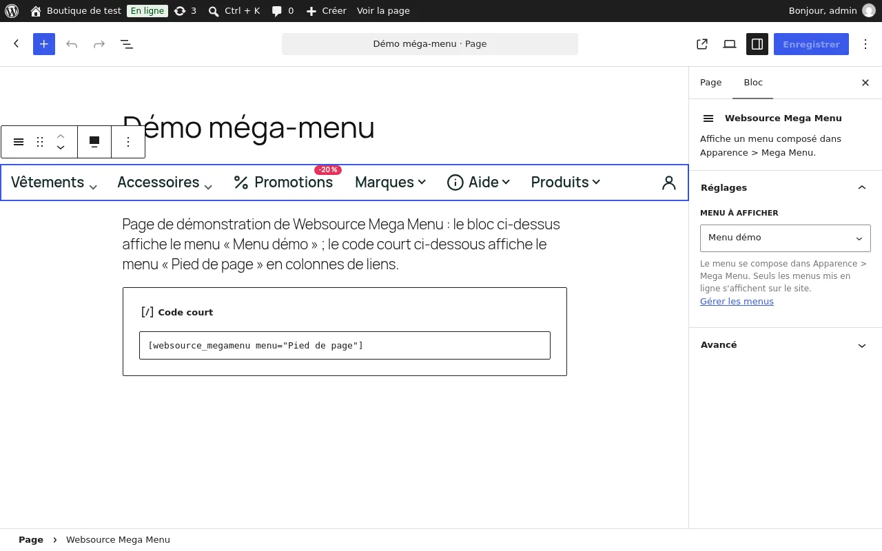The width and height of the screenshot is (882, 551).
Task: Open the updates icon showing 3
Action: click(185, 11)
